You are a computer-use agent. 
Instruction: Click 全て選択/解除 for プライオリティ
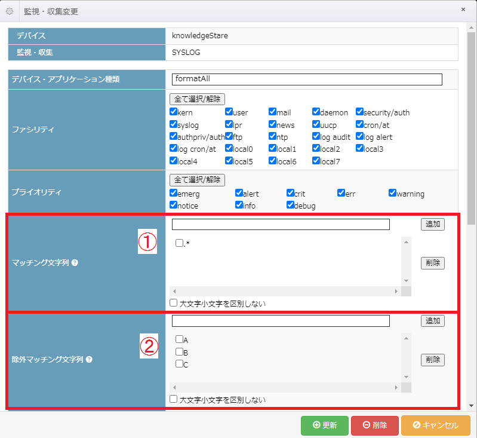(x=197, y=180)
